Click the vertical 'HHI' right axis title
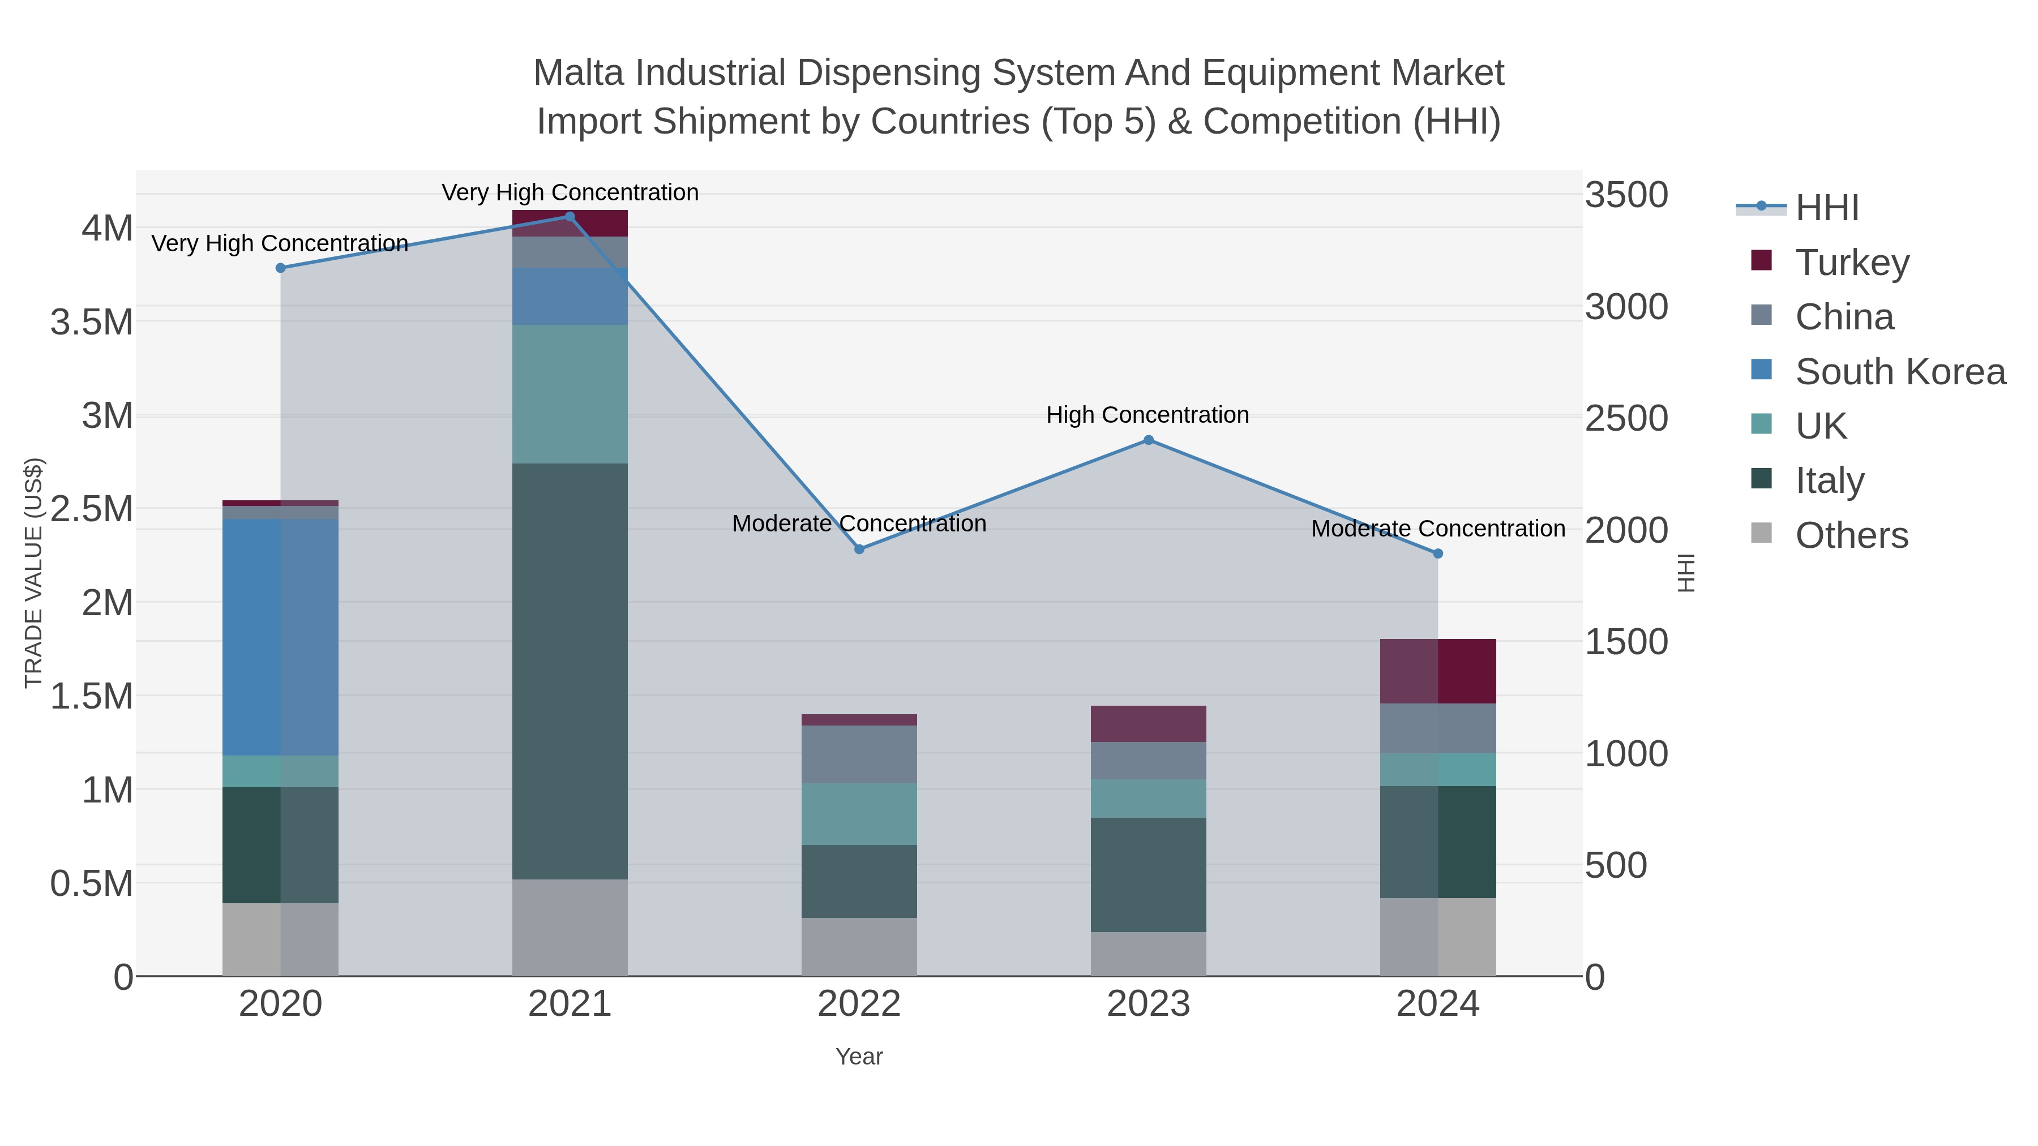 coord(1686,573)
